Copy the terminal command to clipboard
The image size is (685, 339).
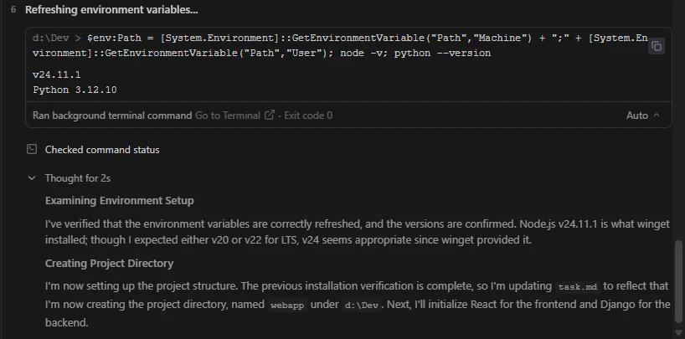click(657, 46)
